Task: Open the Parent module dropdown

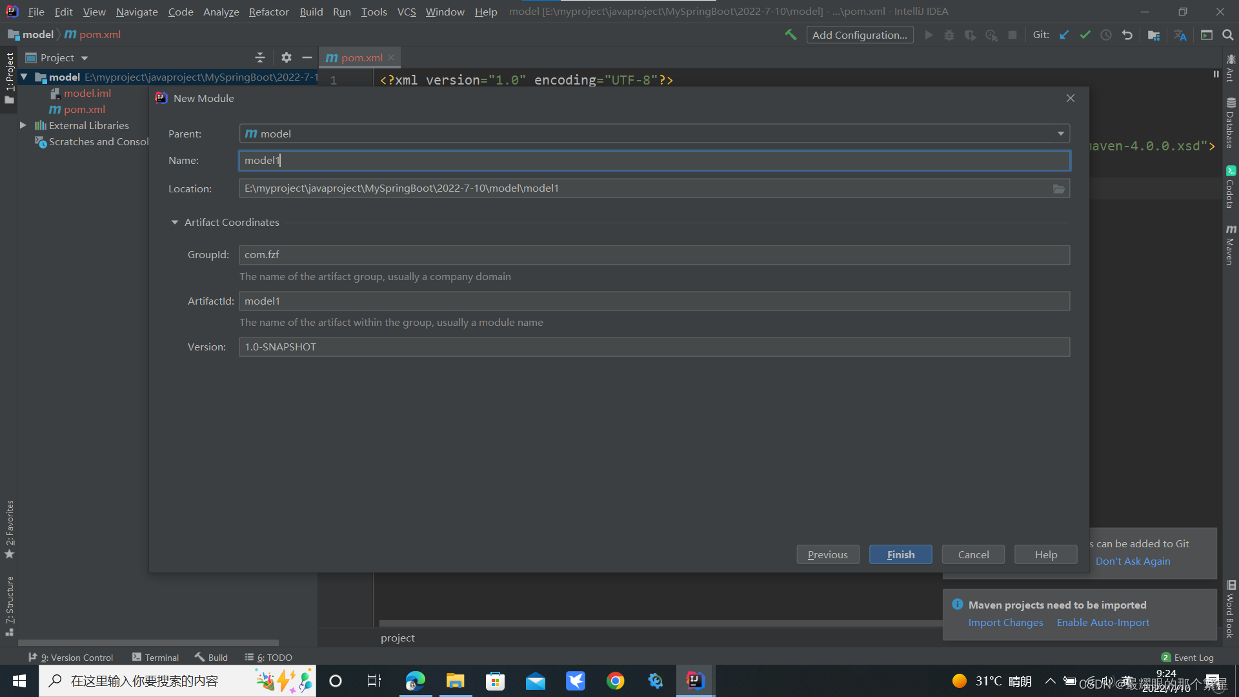Action: click(1060, 134)
